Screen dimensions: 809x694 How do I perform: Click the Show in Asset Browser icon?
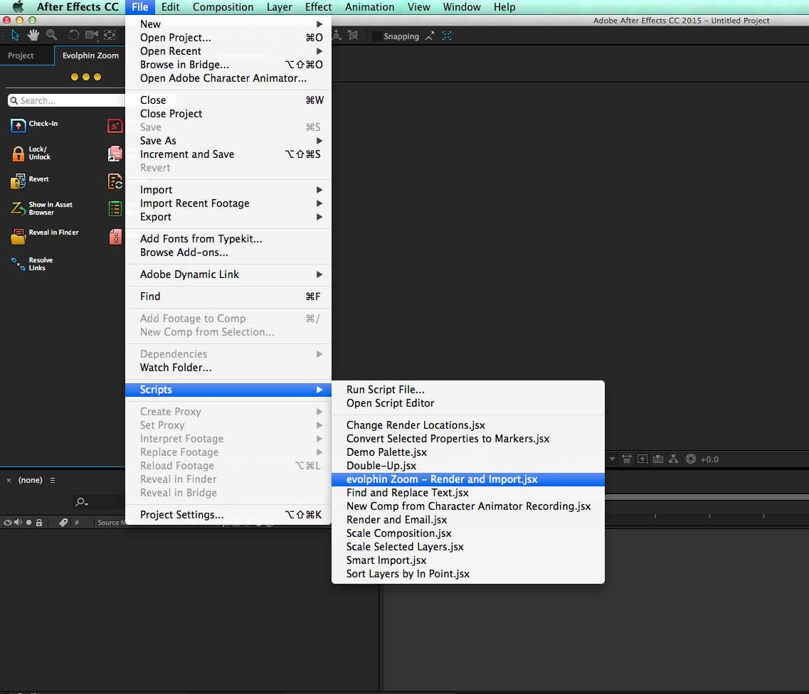point(18,208)
